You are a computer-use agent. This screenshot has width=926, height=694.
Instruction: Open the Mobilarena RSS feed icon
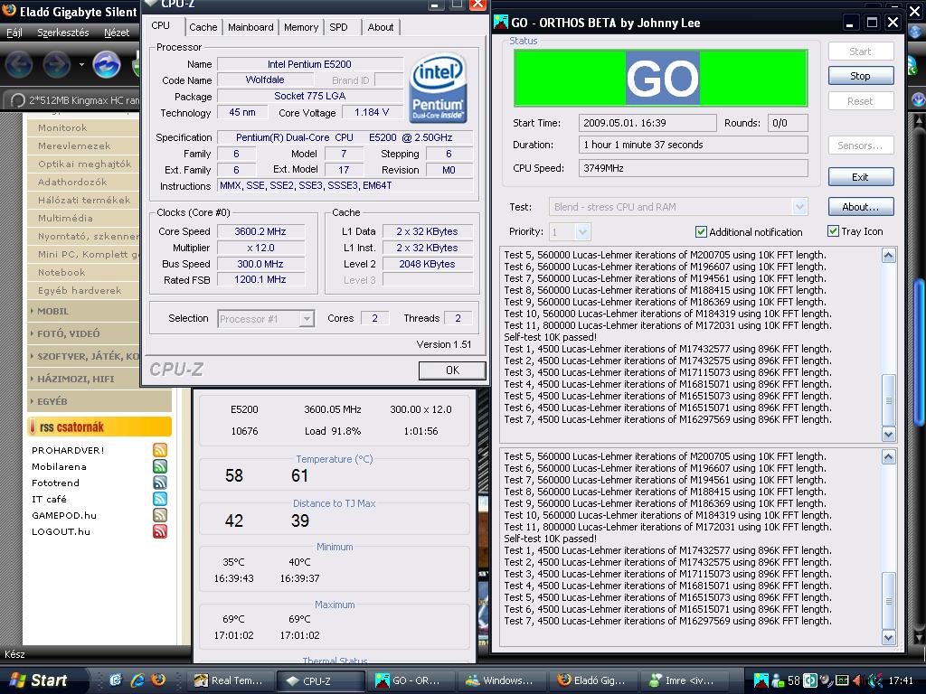pyautogui.click(x=160, y=466)
